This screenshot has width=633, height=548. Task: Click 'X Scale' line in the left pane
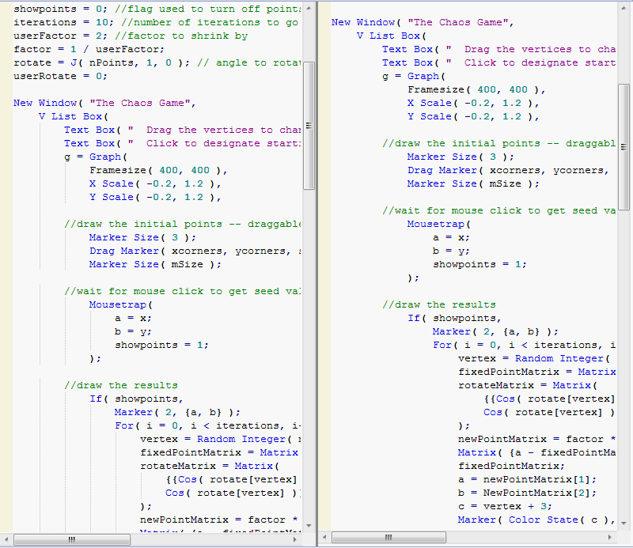coord(155,183)
